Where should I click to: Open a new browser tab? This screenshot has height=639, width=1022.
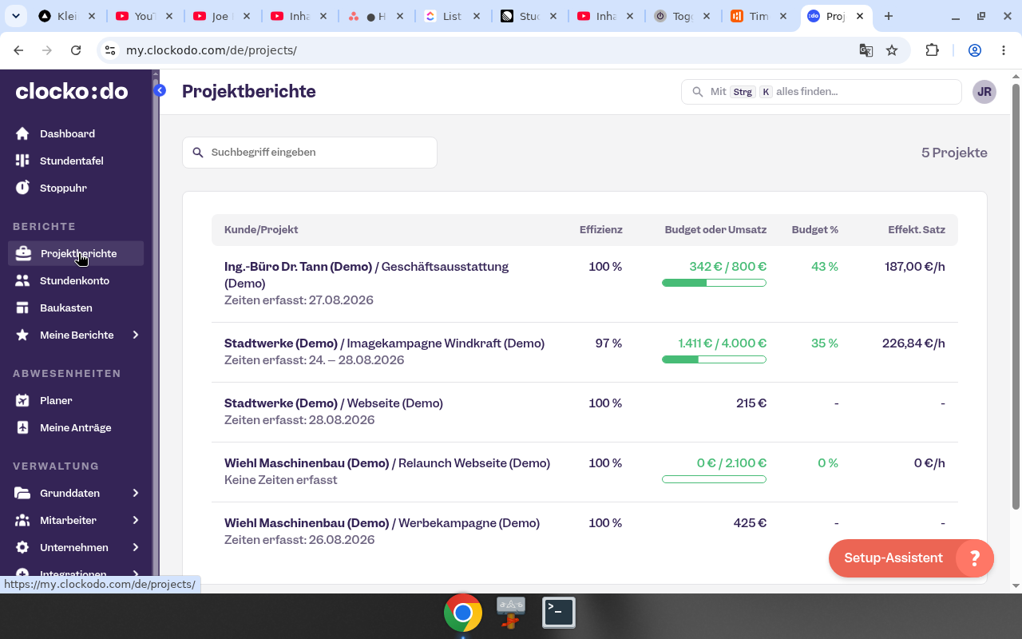pyautogui.click(x=889, y=16)
